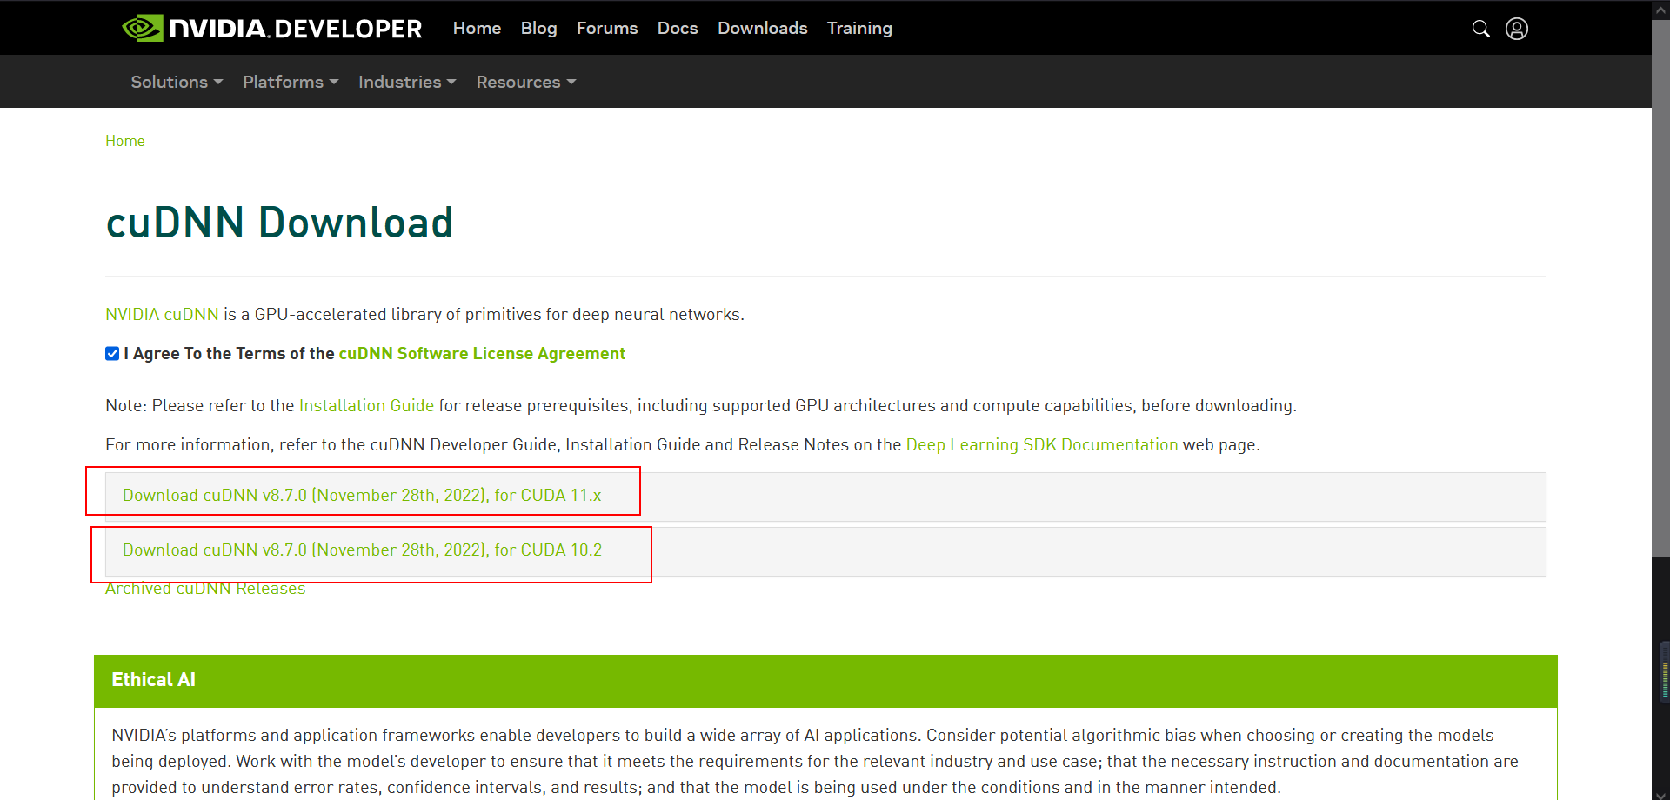This screenshot has width=1670, height=800.
Task: Click the NVIDIA Developer logo
Action: tap(271, 29)
